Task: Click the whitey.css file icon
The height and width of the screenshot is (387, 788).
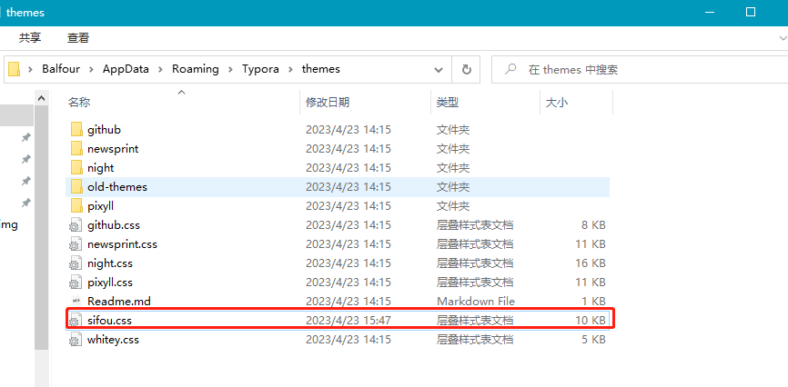Action: point(76,340)
